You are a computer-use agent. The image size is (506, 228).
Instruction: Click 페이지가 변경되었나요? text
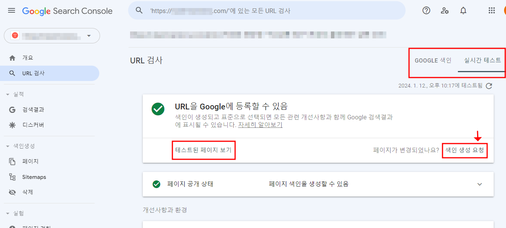(406, 150)
